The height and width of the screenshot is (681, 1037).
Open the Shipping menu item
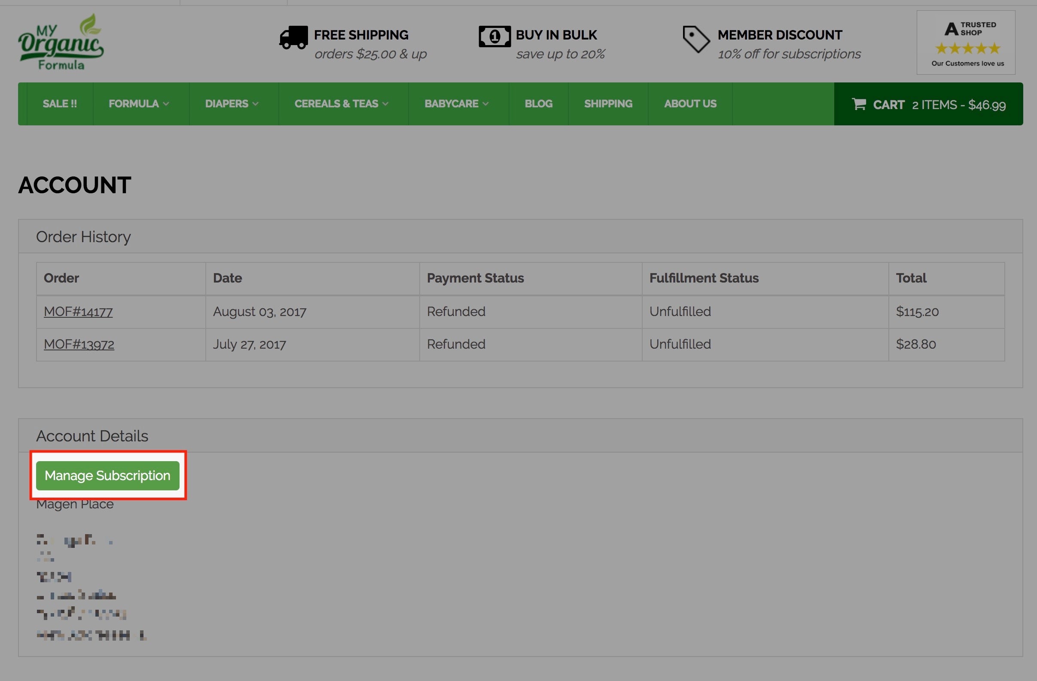(x=608, y=103)
